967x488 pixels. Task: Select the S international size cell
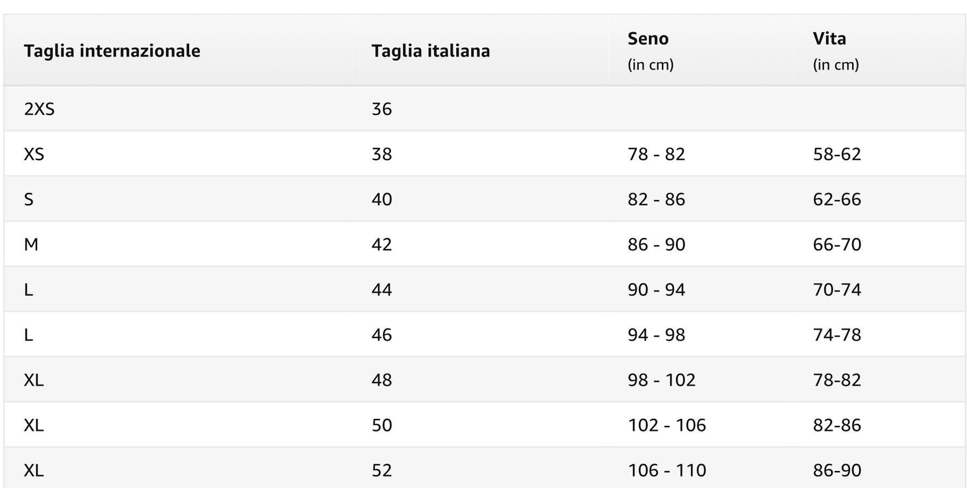tap(28, 199)
